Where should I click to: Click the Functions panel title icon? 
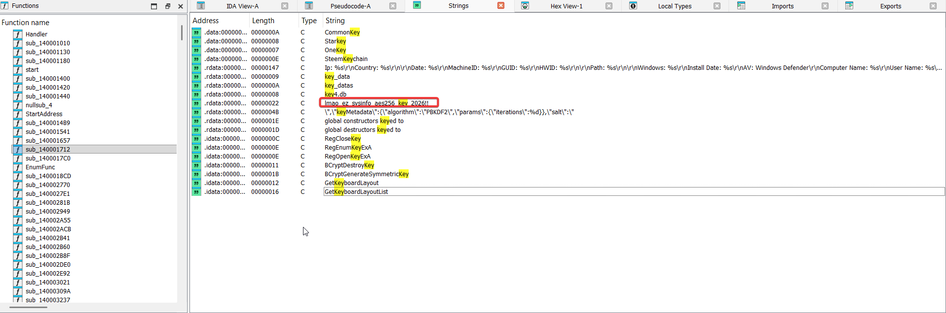coord(5,5)
